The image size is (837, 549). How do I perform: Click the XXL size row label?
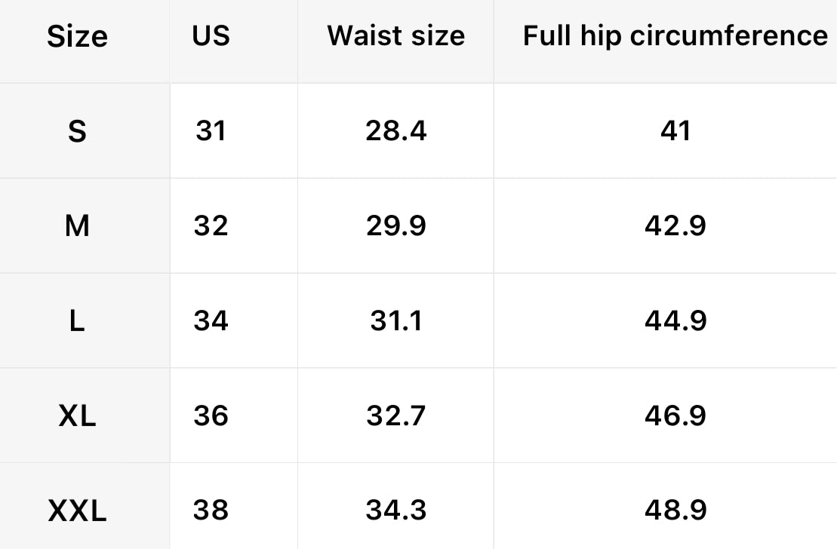click(77, 511)
